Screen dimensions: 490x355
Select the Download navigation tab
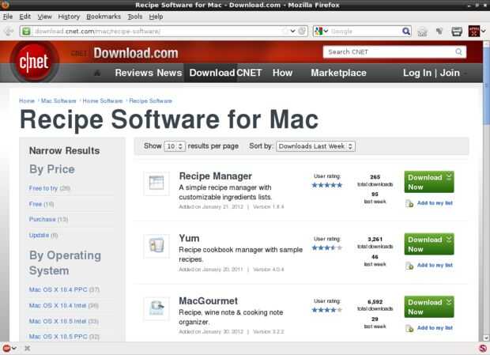click(212, 73)
